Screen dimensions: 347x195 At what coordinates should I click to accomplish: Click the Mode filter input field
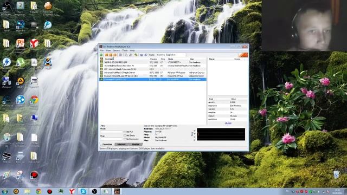pos(111,132)
